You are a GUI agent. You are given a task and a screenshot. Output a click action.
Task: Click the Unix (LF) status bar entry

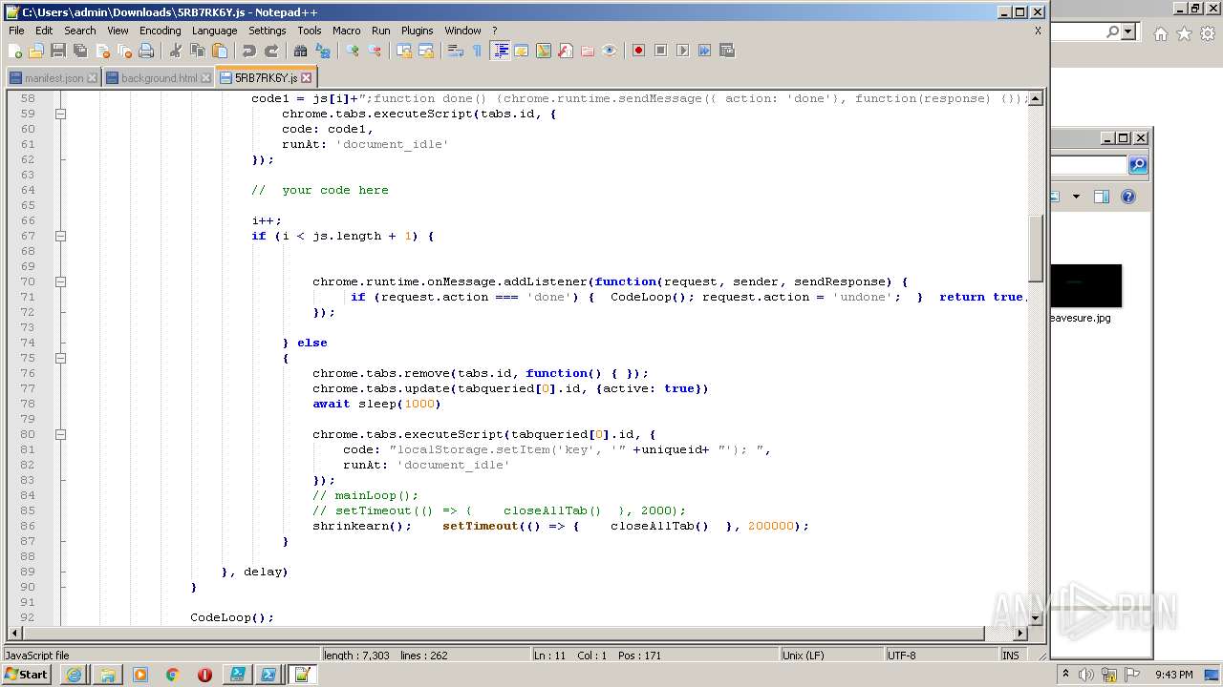point(831,656)
